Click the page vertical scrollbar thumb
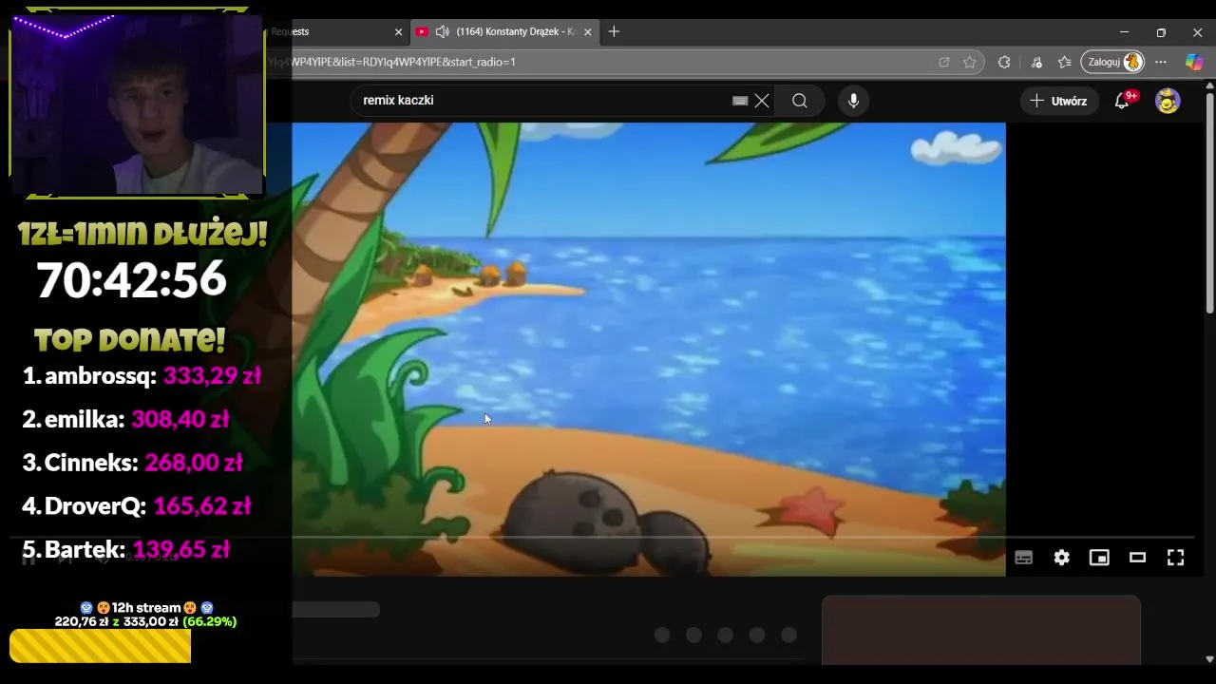This screenshot has width=1216, height=684. [1209, 202]
